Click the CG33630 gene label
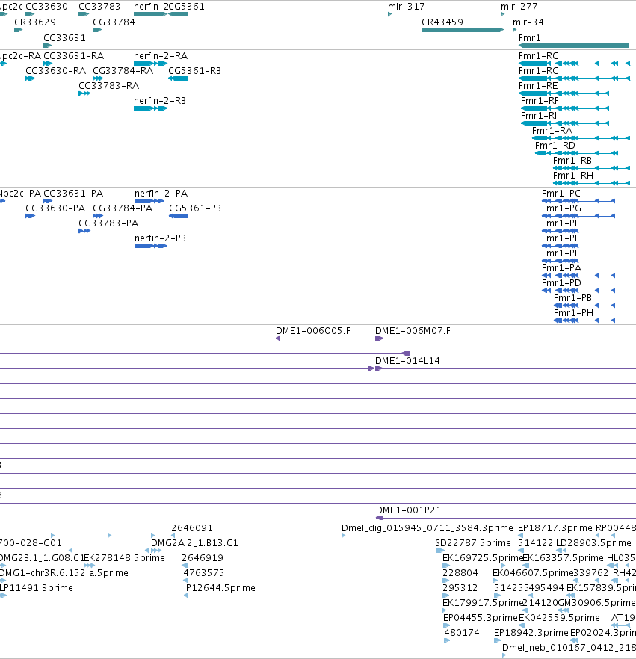This screenshot has width=636, height=659. pos(46,7)
